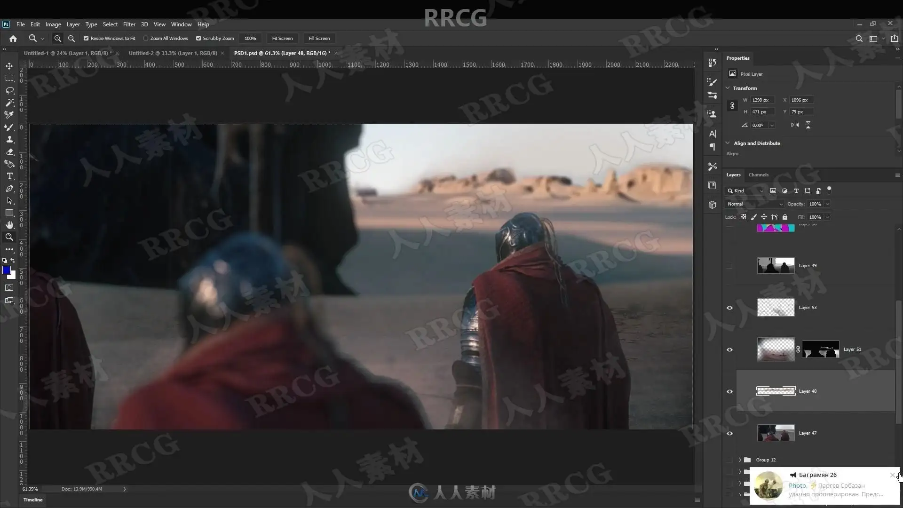The image size is (903, 508).
Task: Open the Opacity dropdown arrow
Action: tap(827, 204)
